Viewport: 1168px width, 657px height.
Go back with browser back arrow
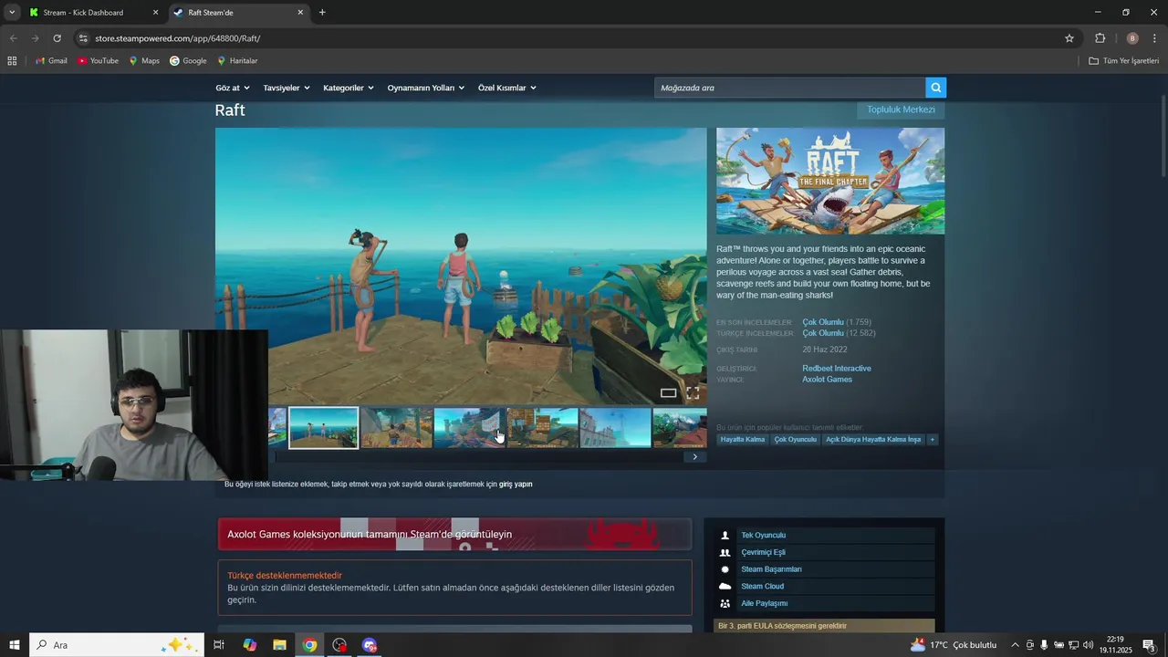[x=13, y=38]
